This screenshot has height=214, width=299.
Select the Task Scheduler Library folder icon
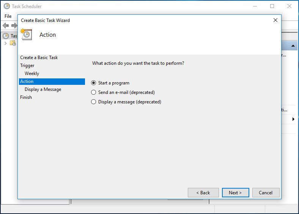point(13,43)
